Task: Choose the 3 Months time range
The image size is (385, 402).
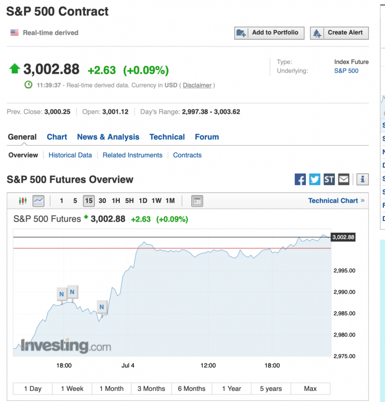Action: click(151, 389)
